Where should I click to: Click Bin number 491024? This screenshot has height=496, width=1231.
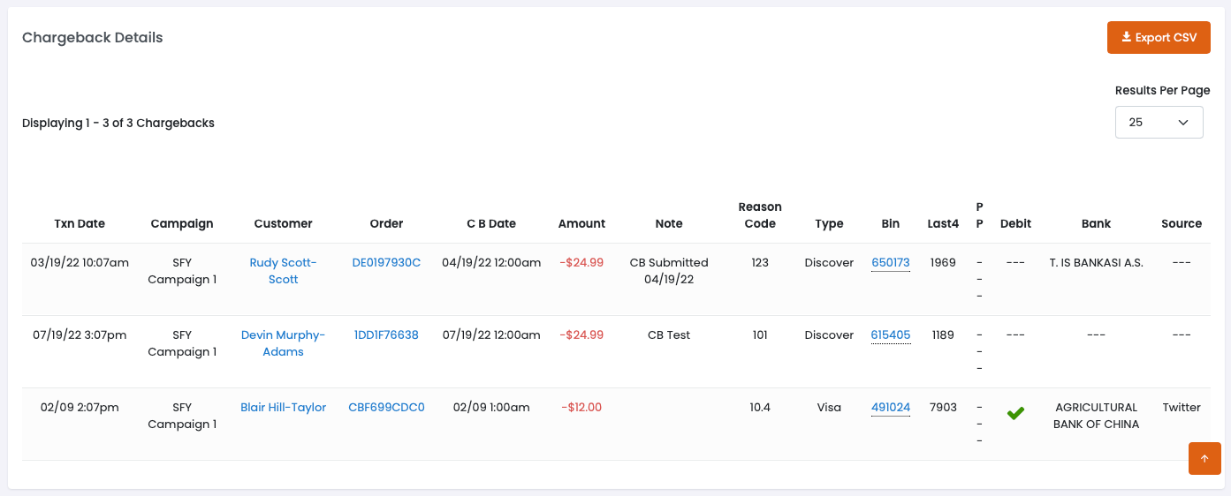tap(890, 408)
